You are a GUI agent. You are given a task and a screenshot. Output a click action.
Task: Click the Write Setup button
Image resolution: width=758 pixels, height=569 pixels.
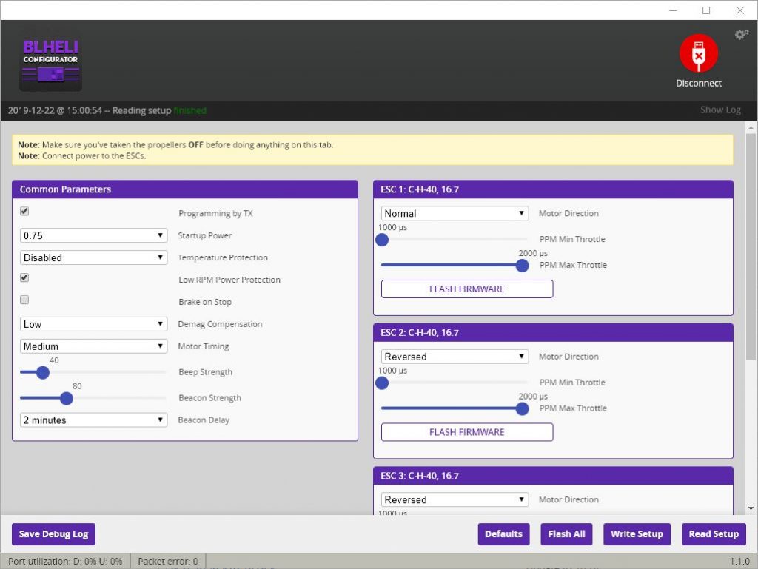(637, 533)
